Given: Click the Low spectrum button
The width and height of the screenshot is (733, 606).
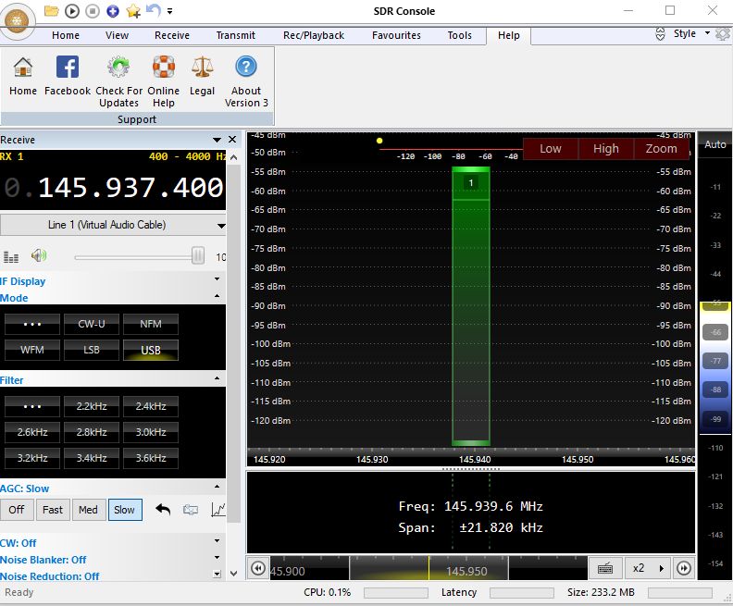Looking at the screenshot, I should pos(551,149).
